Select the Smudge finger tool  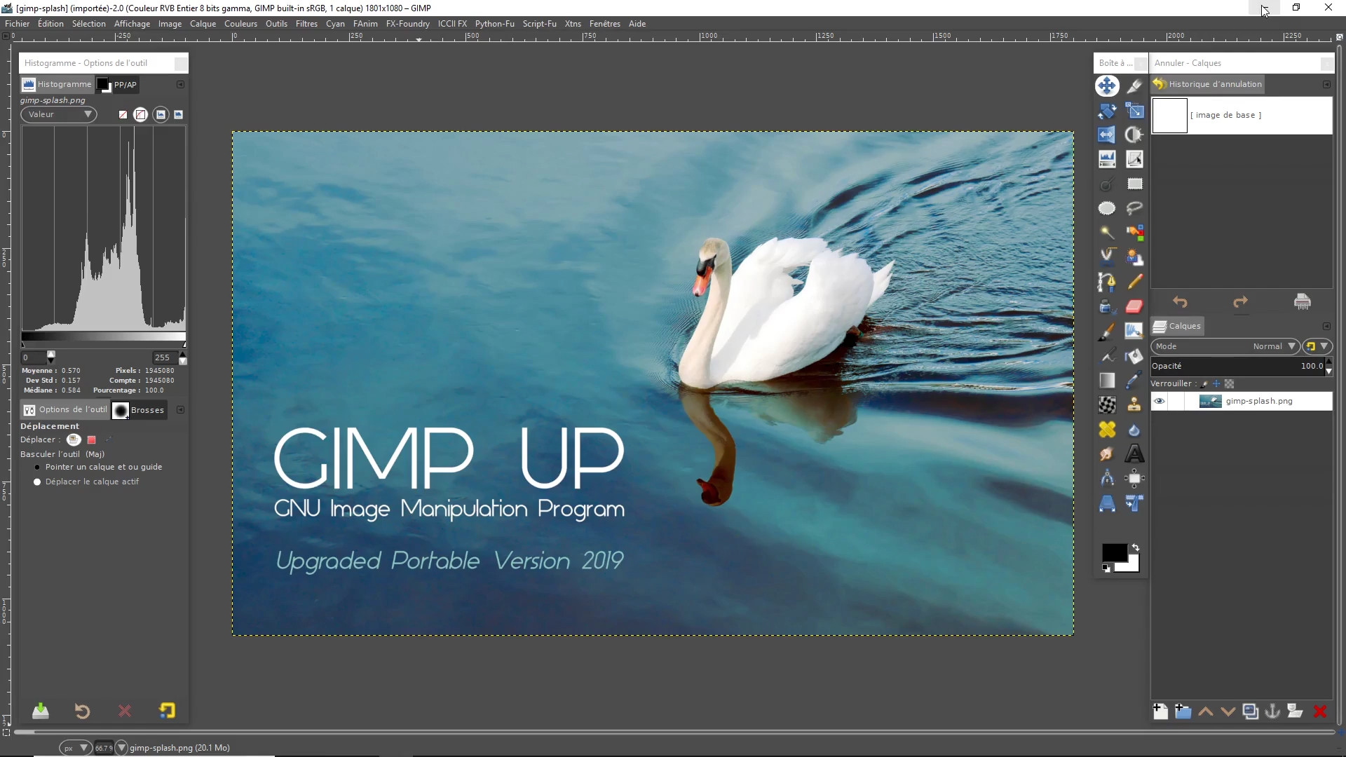coord(1107,454)
